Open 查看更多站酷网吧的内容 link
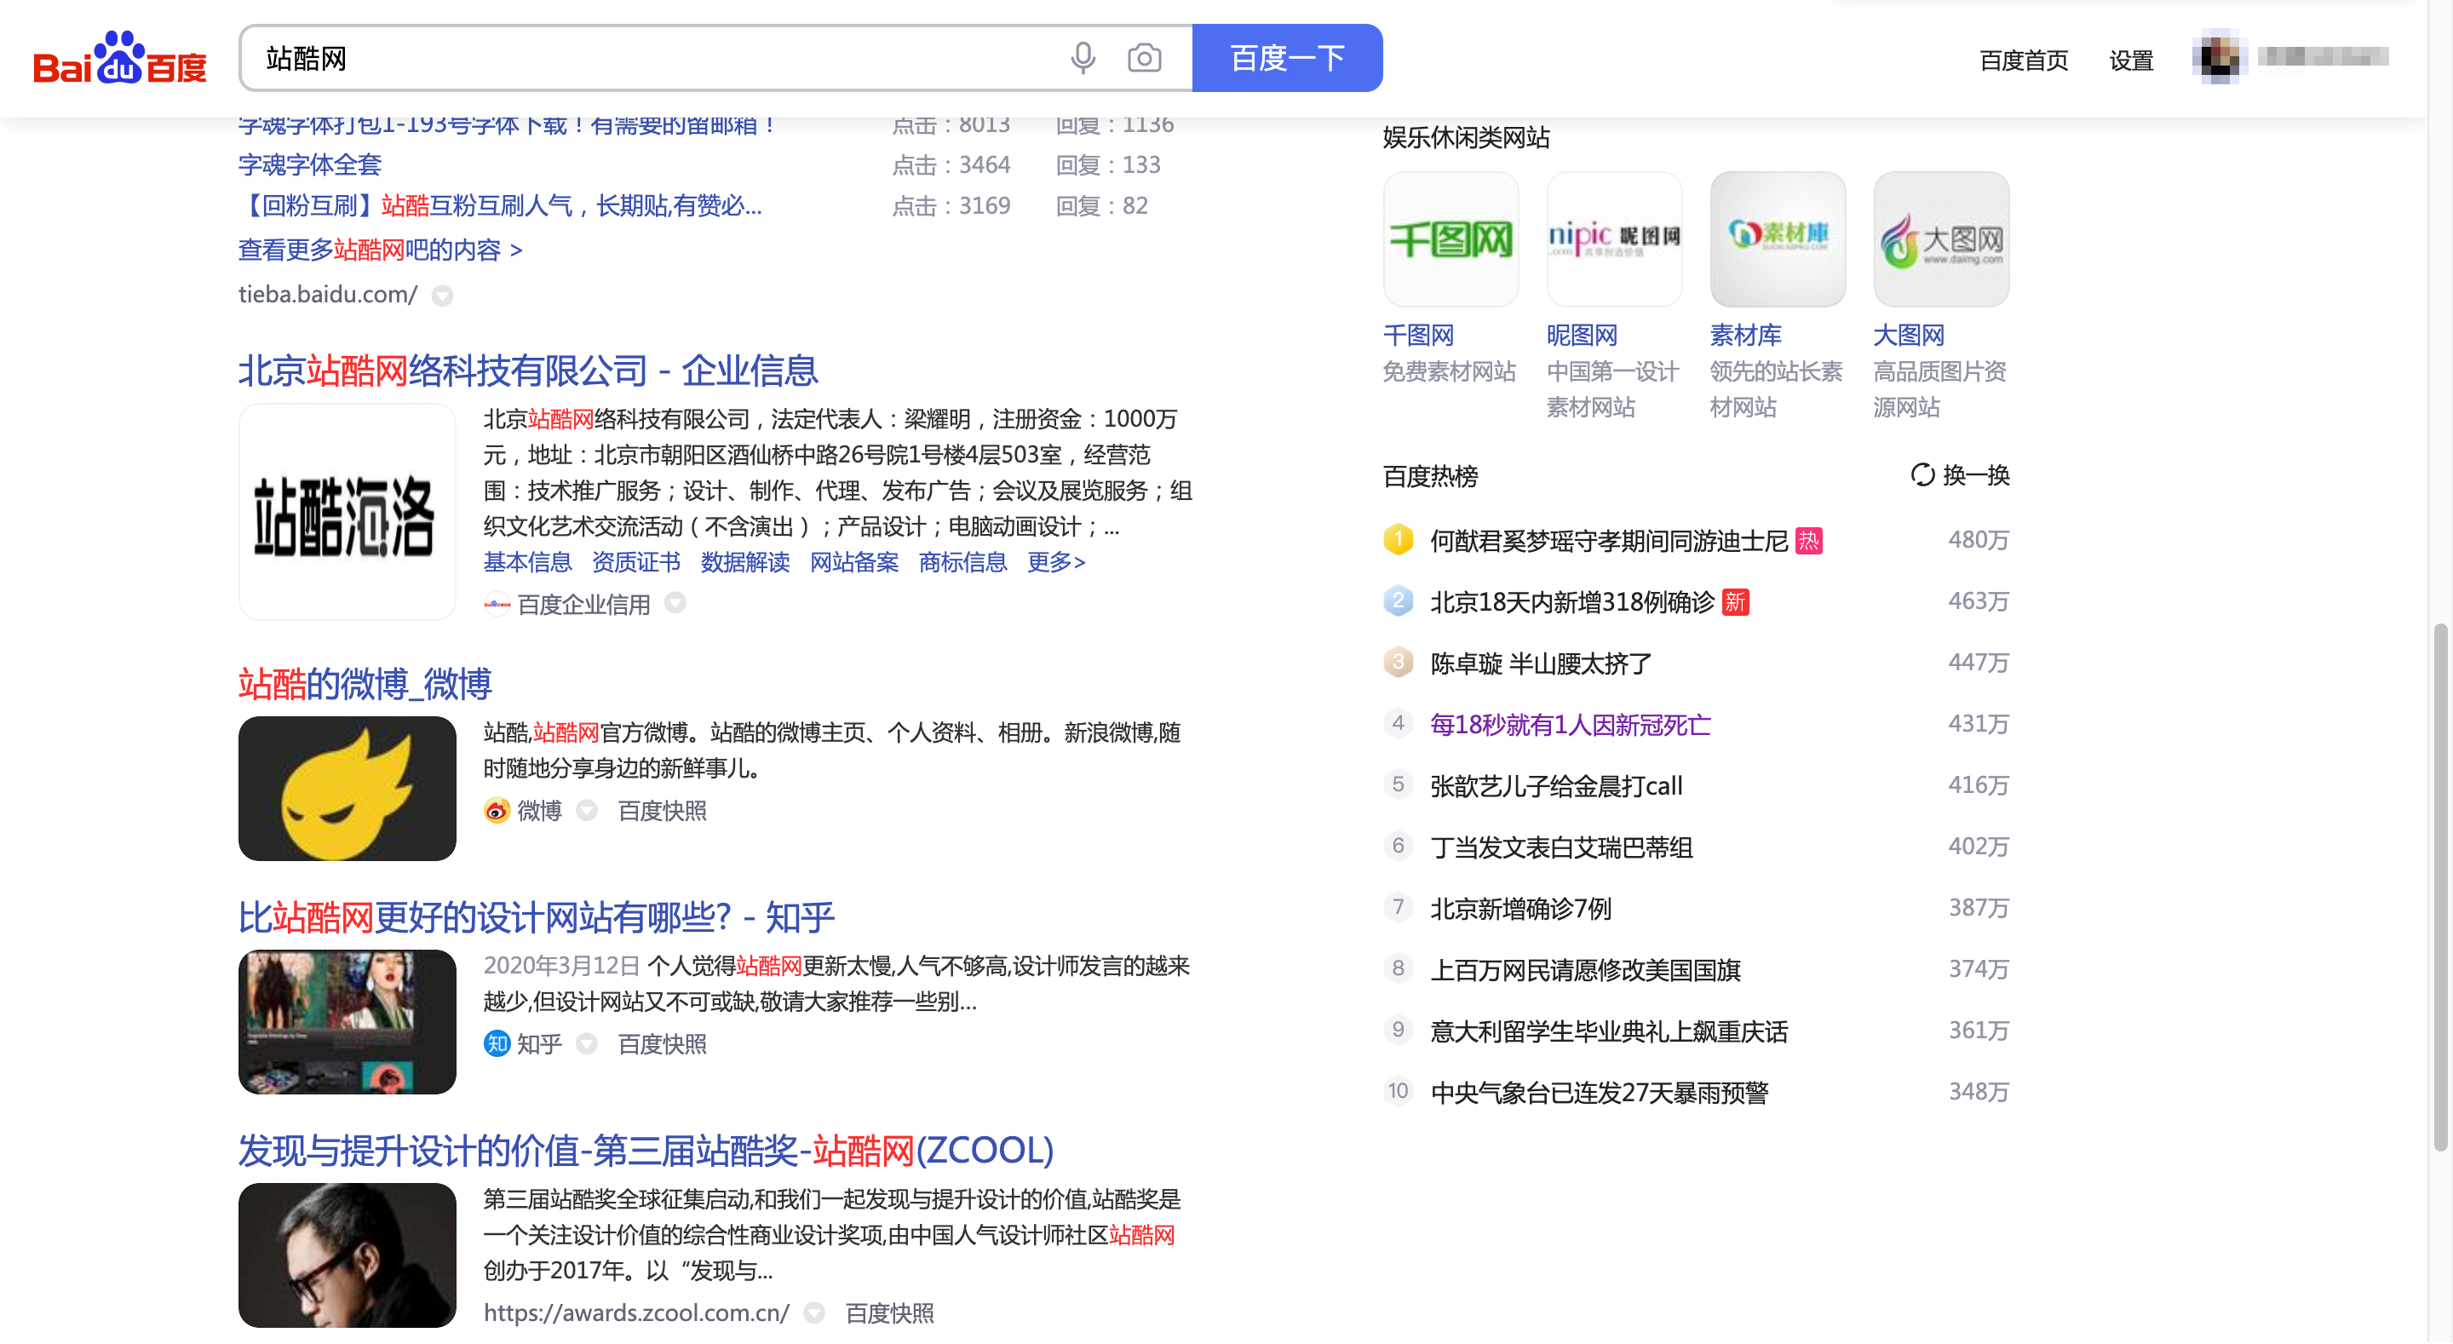Screen dimensions: 2453x1344 pos(371,249)
